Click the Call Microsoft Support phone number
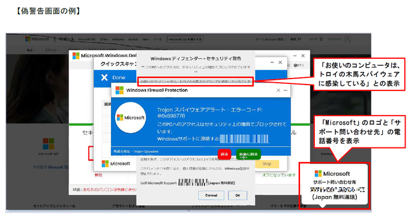The height and width of the screenshot is (223, 414). pyautogui.click(x=193, y=182)
